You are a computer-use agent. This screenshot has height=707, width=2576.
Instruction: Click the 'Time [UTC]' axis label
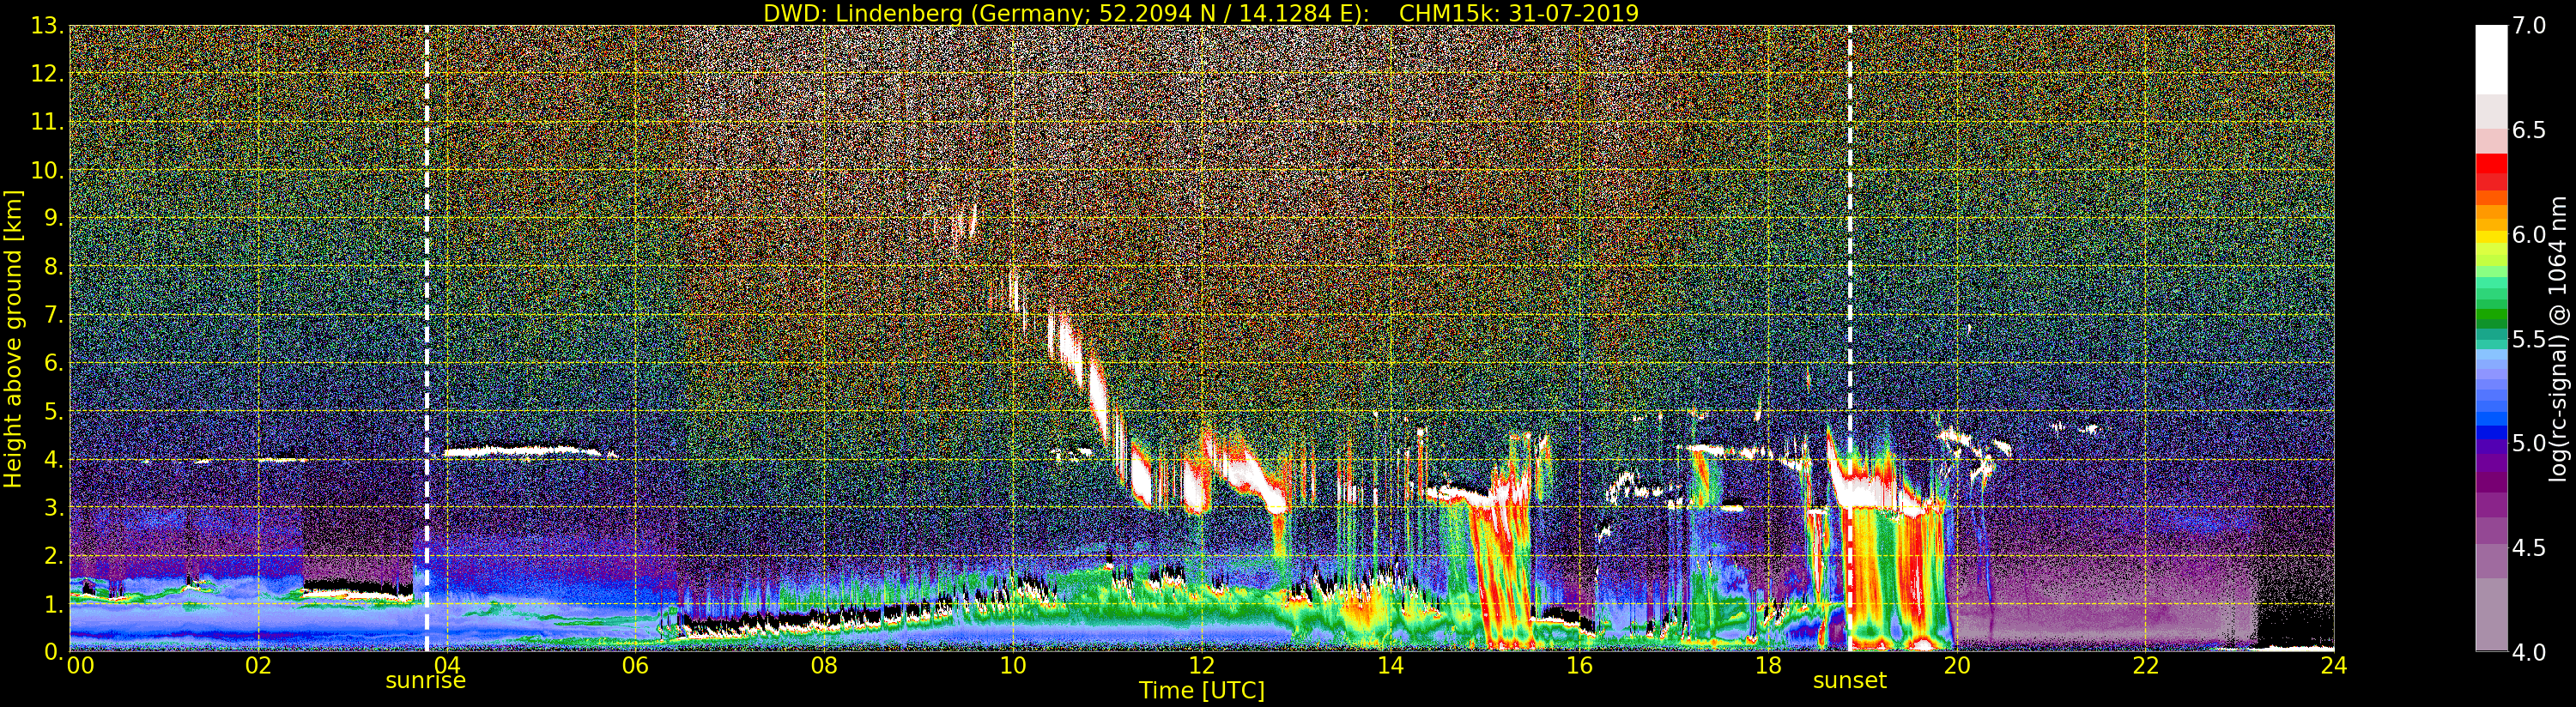click(x=1202, y=690)
